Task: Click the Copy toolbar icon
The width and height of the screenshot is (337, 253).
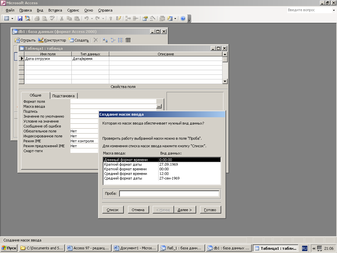Action: click(x=69, y=18)
